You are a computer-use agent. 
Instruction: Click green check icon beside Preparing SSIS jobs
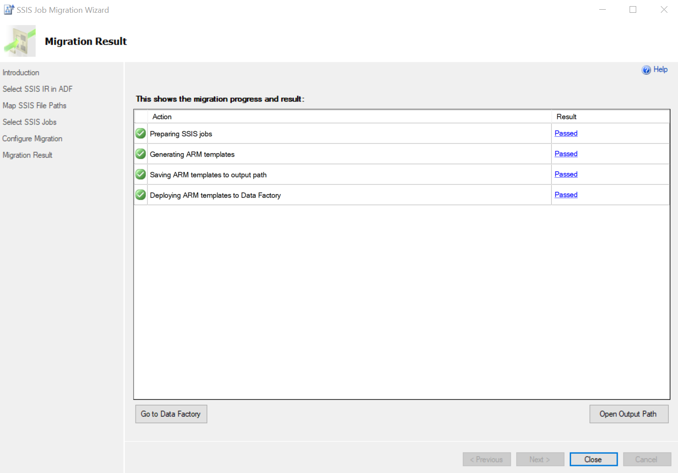click(x=141, y=133)
